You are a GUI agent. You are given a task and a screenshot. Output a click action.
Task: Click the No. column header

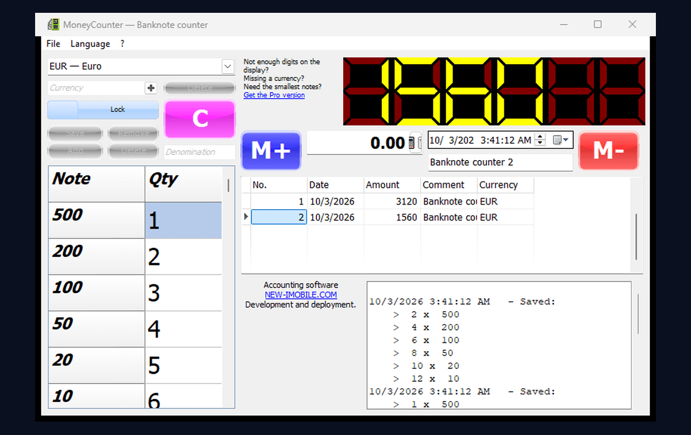pyautogui.click(x=279, y=185)
